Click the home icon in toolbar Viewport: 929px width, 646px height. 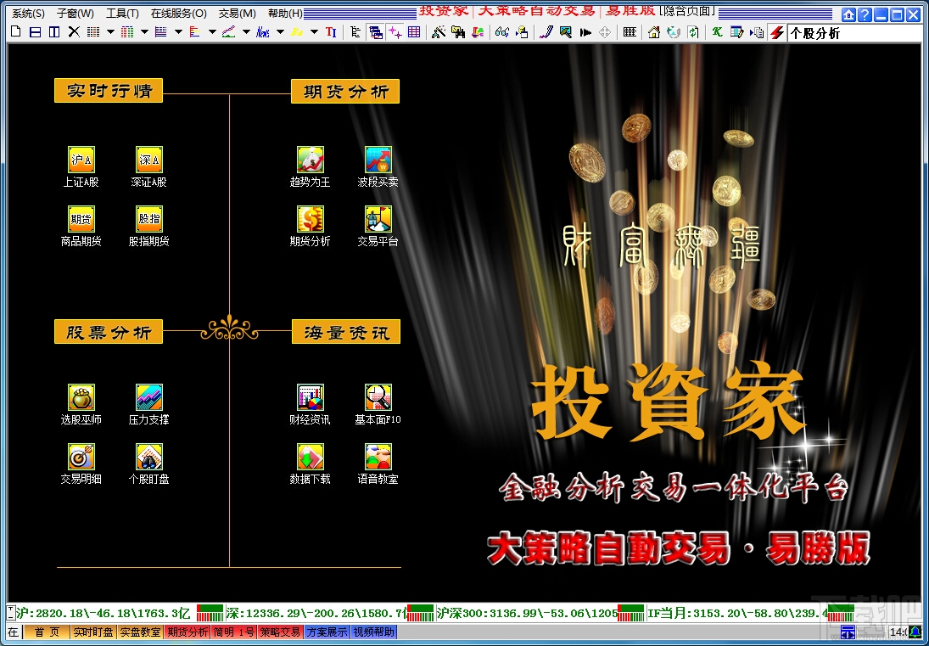(654, 32)
